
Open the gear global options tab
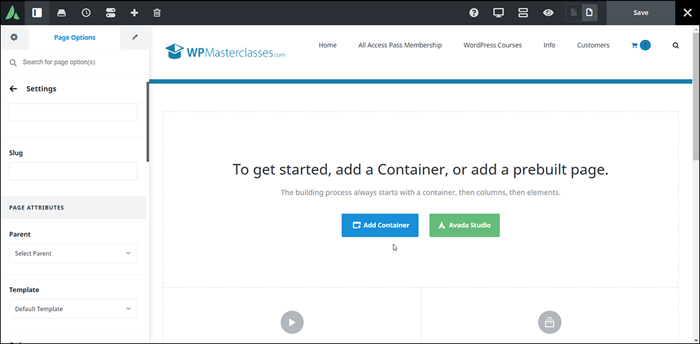click(14, 38)
